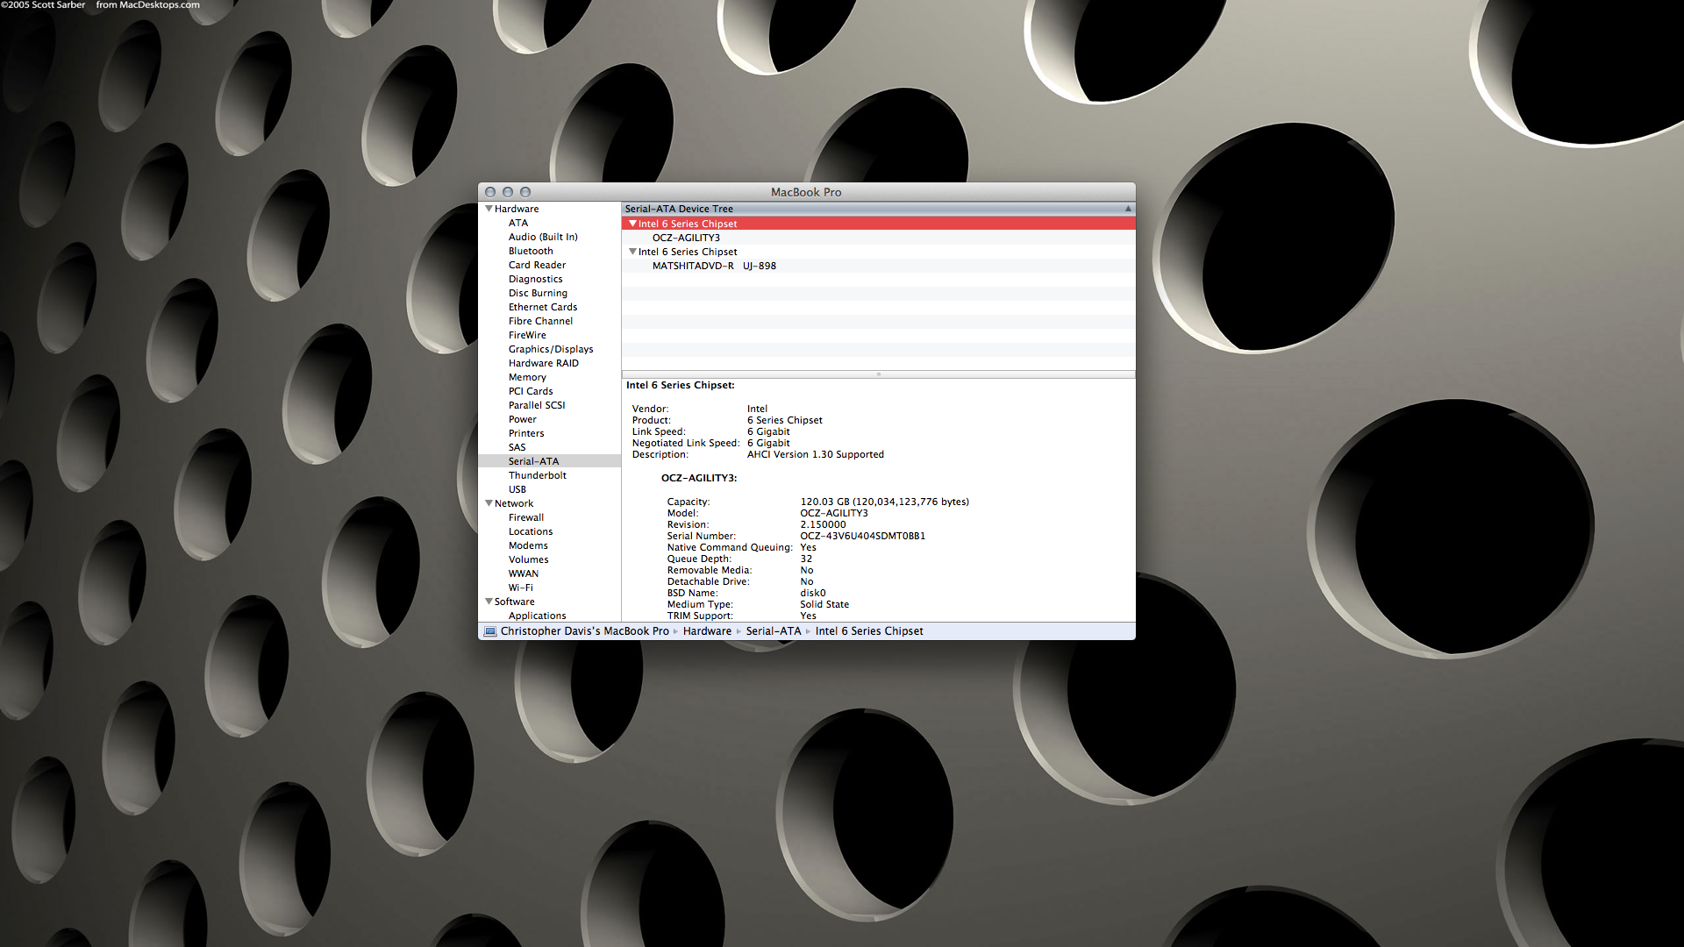1684x947 pixels.
Task: Collapse the Network section disclosure triangle
Action: (489, 503)
